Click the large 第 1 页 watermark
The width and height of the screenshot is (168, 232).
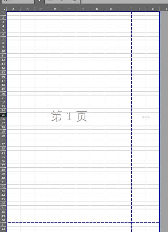pos(69,116)
